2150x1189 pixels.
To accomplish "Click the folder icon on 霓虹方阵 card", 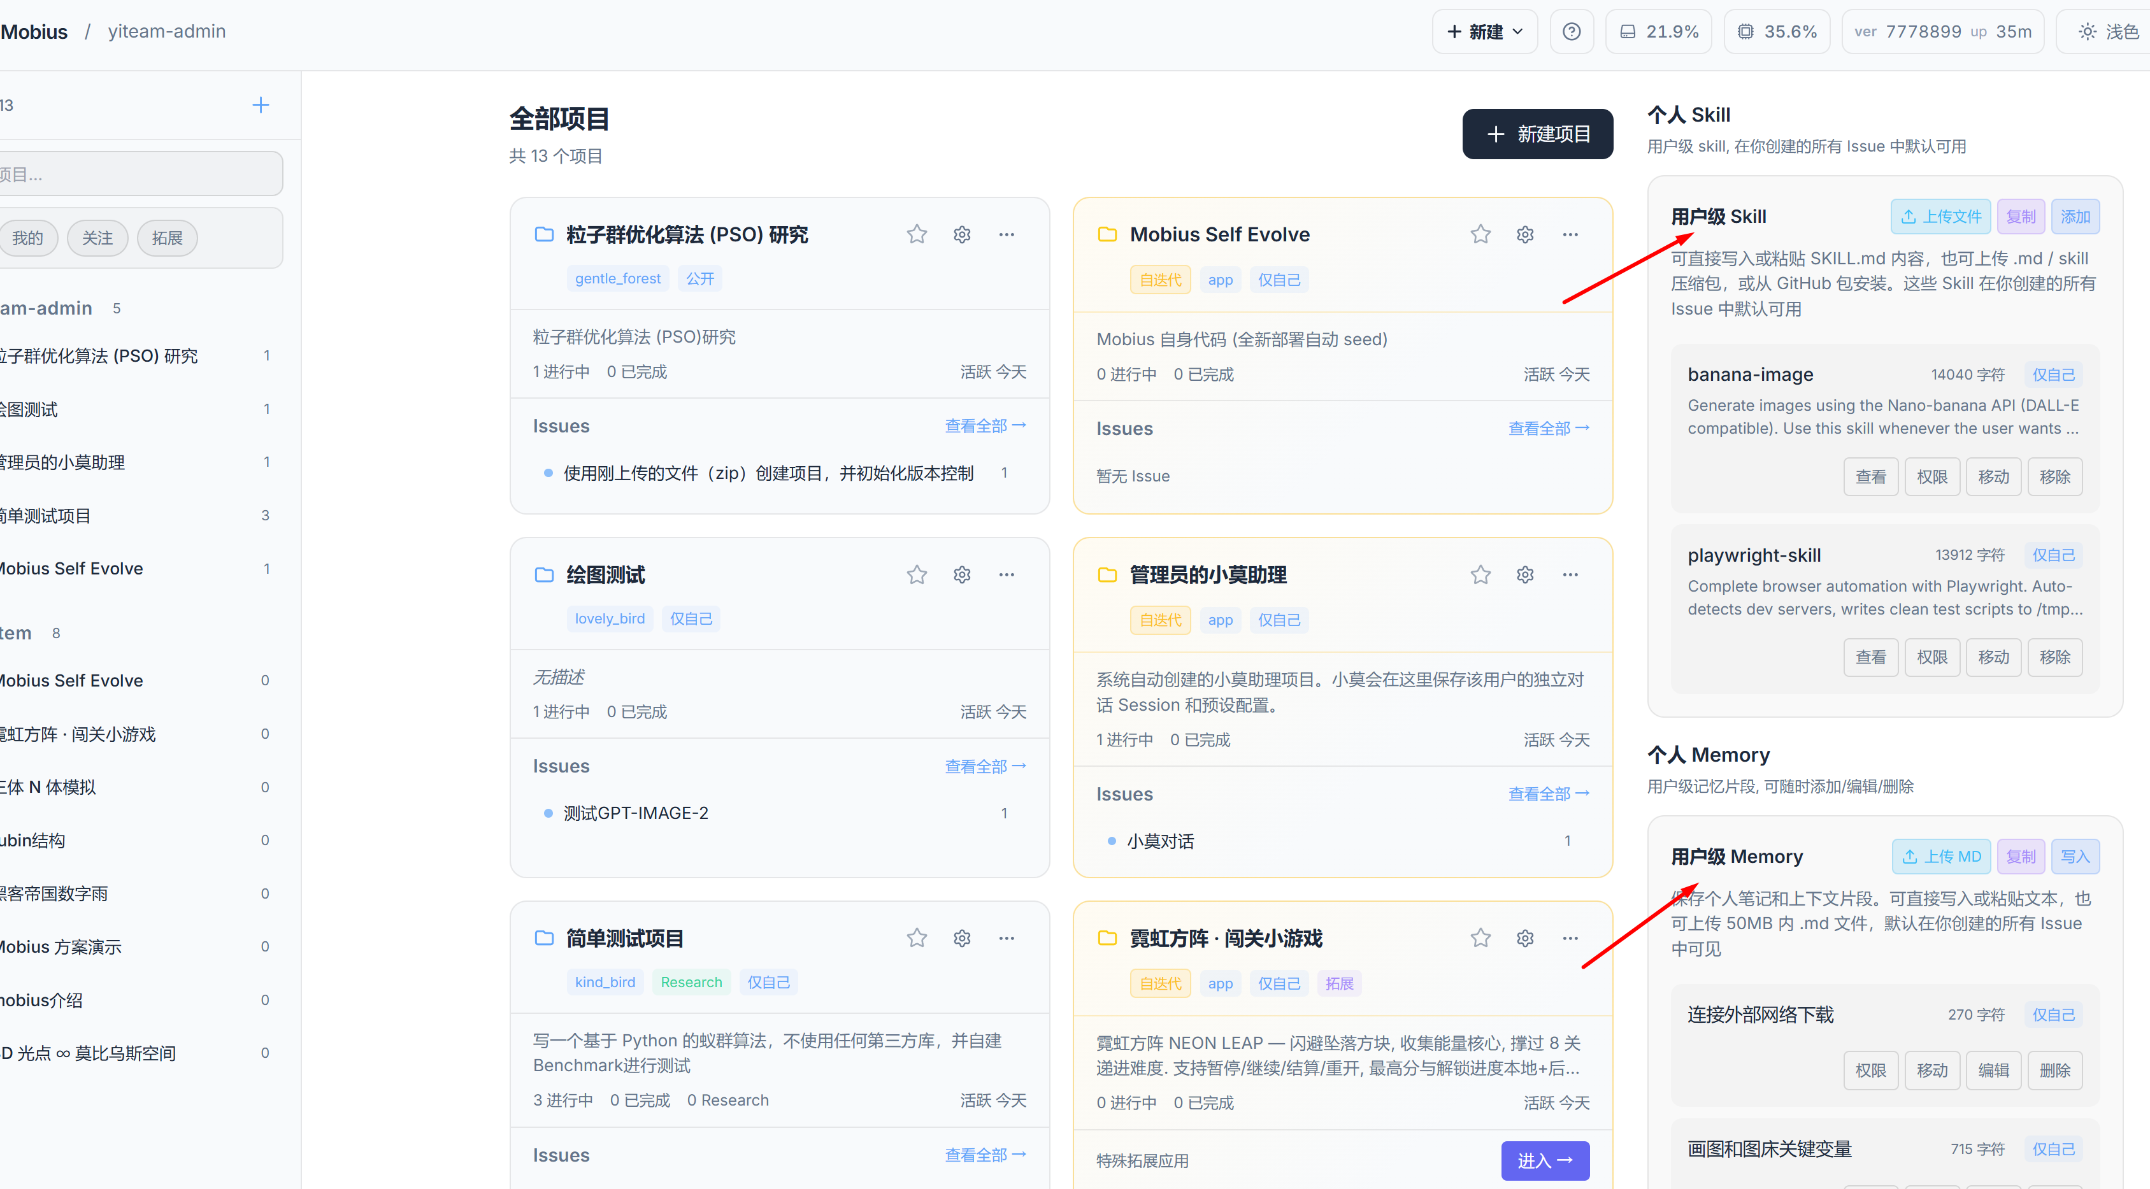I will pos(1108,939).
